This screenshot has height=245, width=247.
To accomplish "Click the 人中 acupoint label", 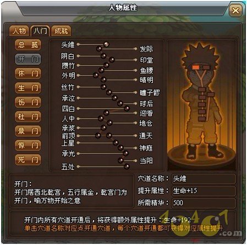I will click(68, 119).
